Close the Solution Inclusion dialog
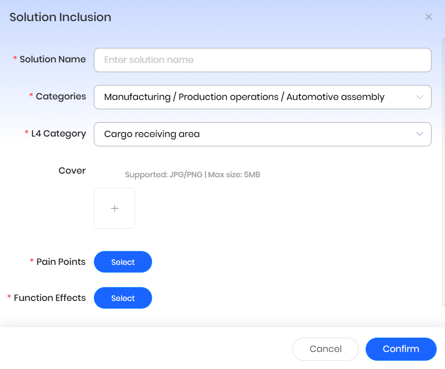Image resolution: width=445 pixels, height=369 pixels. [x=428, y=17]
